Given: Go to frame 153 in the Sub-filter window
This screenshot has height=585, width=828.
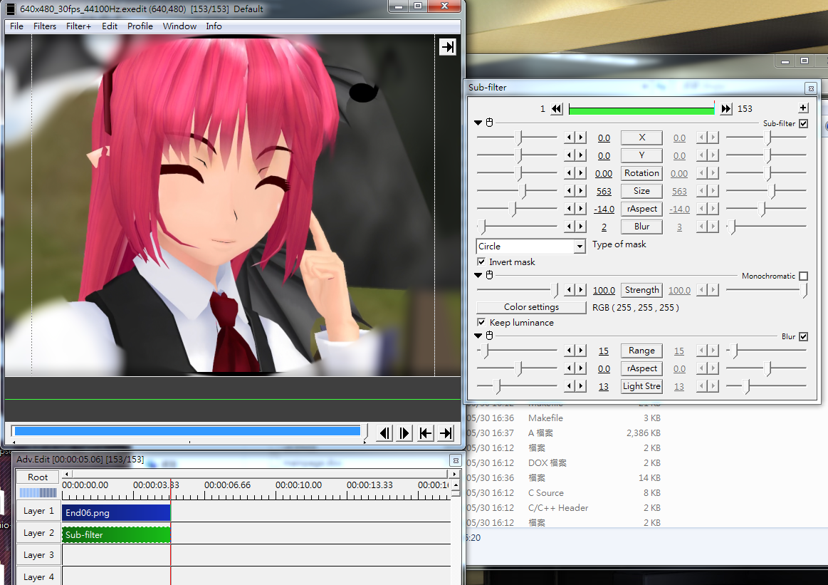Looking at the screenshot, I should [x=727, y=109].
